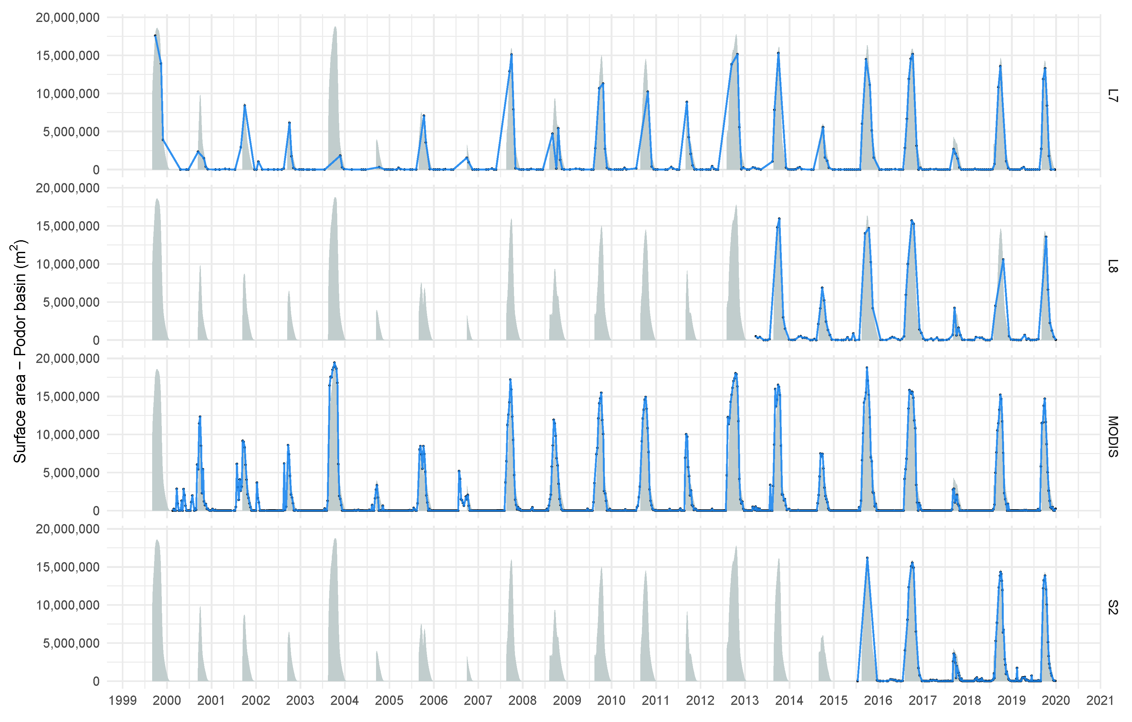Click the Surface area y-axis title
This screenshot has width=1132, height=722.
(20, 351)
